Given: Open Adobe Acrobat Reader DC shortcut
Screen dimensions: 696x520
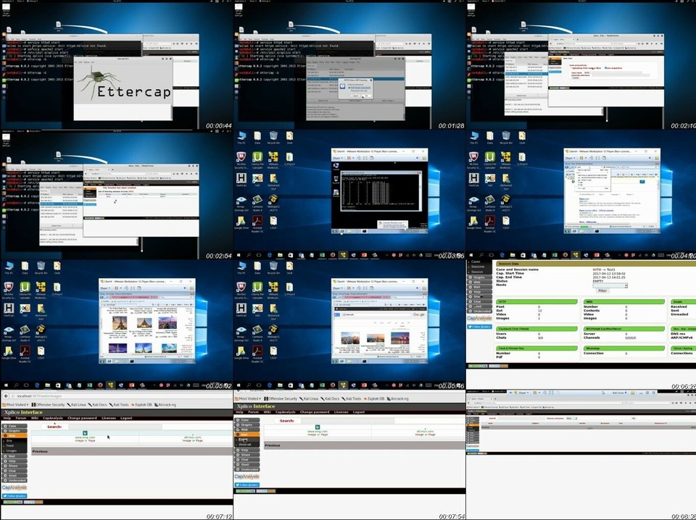Looking at the screenshot, I should point(257,221).
